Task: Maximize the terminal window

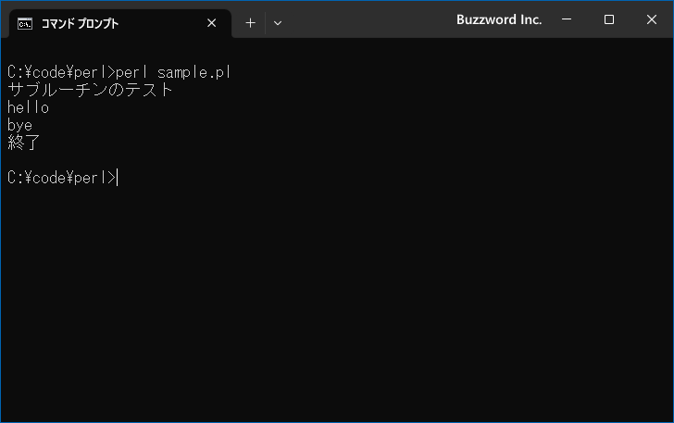Action: coord(608,19)
